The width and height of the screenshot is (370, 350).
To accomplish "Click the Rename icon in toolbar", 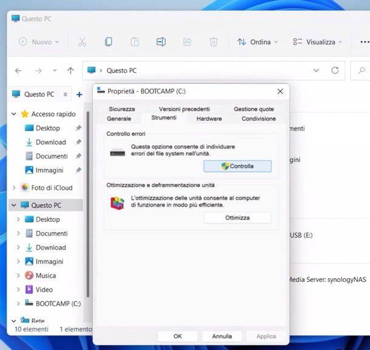I will click(x=161, y=42).
